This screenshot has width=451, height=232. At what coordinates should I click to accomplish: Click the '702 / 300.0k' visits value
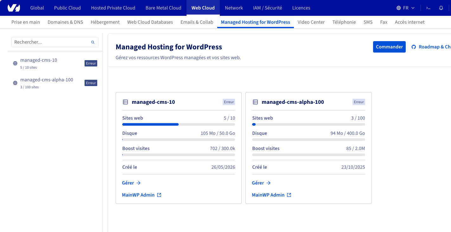tap(222, 148)
